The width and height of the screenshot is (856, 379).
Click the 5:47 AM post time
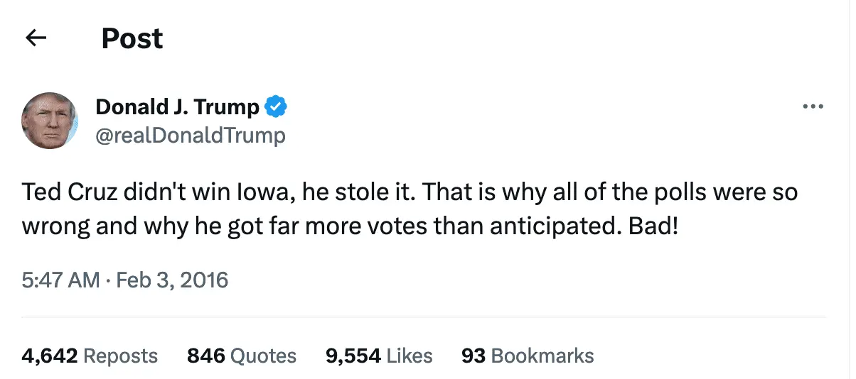pyautogui.click(x=60, y=280)
